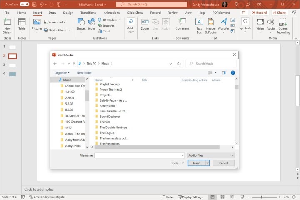Screen dimensions: 300x200
Task: Switch to the Home tab
Action: click(22, 12)
